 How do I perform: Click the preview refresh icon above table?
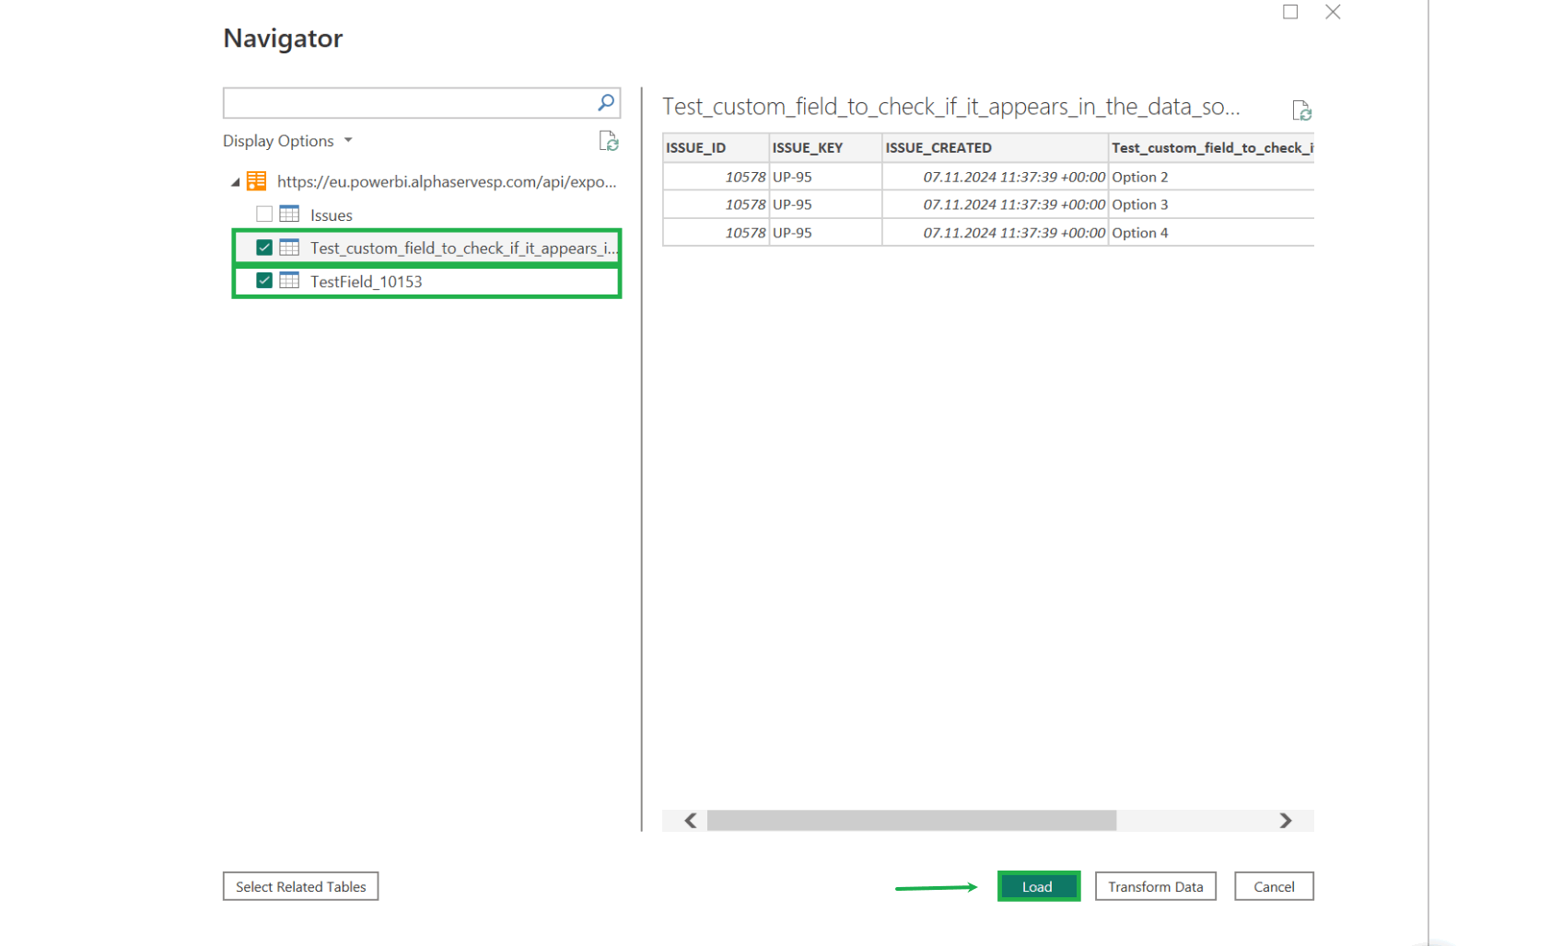(x=1300, y=110)
